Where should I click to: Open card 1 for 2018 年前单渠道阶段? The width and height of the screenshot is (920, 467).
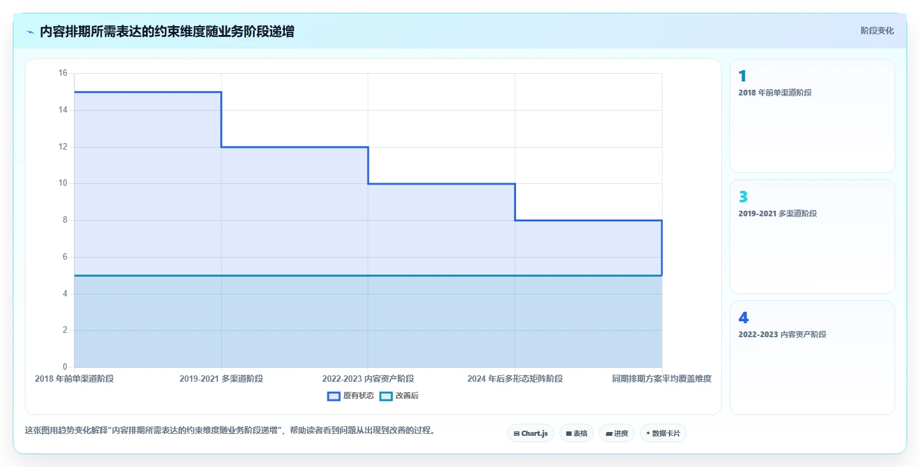812,116
